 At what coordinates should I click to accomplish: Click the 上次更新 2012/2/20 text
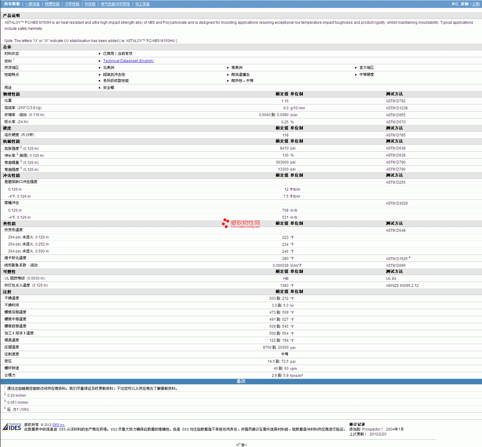pyautogui.click(x=368, y=434)
